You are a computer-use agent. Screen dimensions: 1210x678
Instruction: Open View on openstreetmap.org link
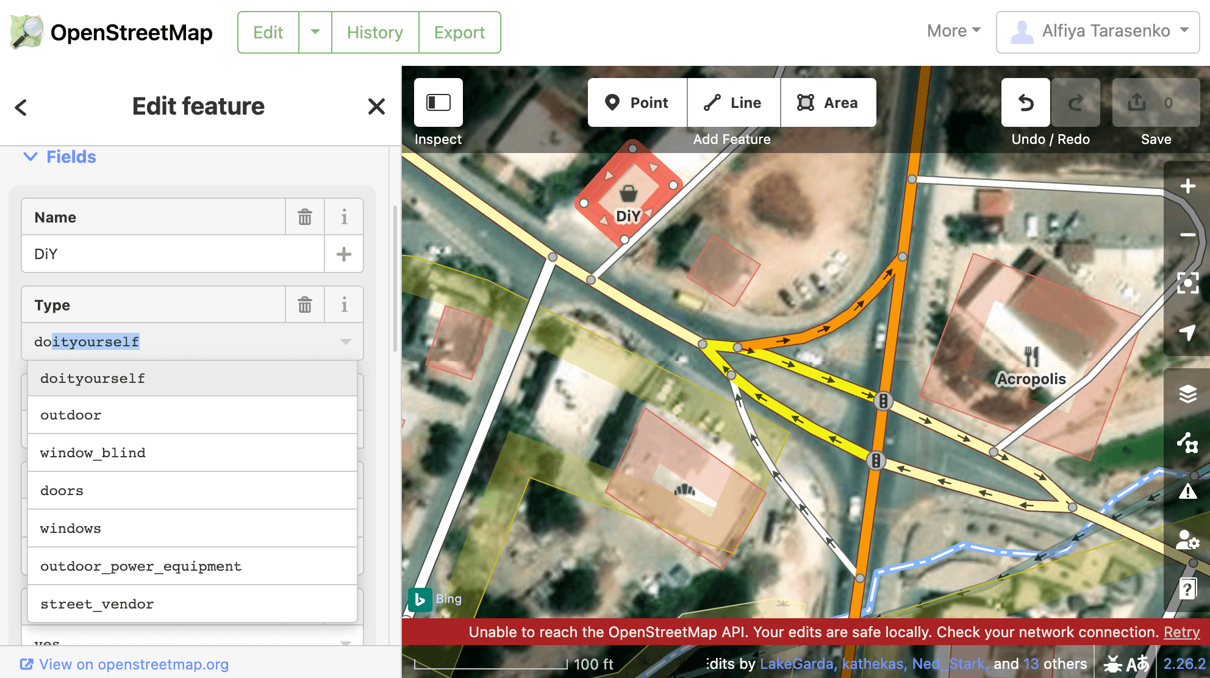[124, 664]
